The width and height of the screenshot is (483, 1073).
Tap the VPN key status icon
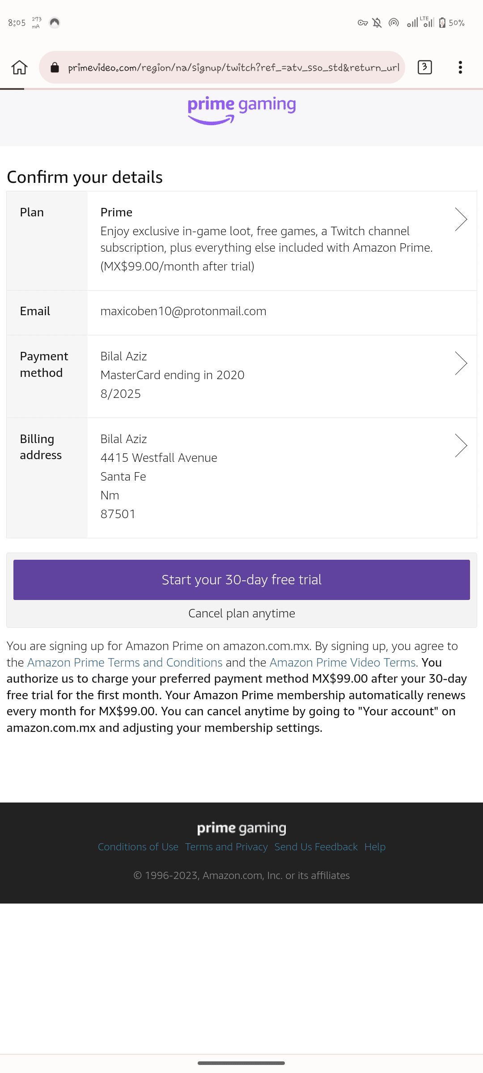[362, 22]
